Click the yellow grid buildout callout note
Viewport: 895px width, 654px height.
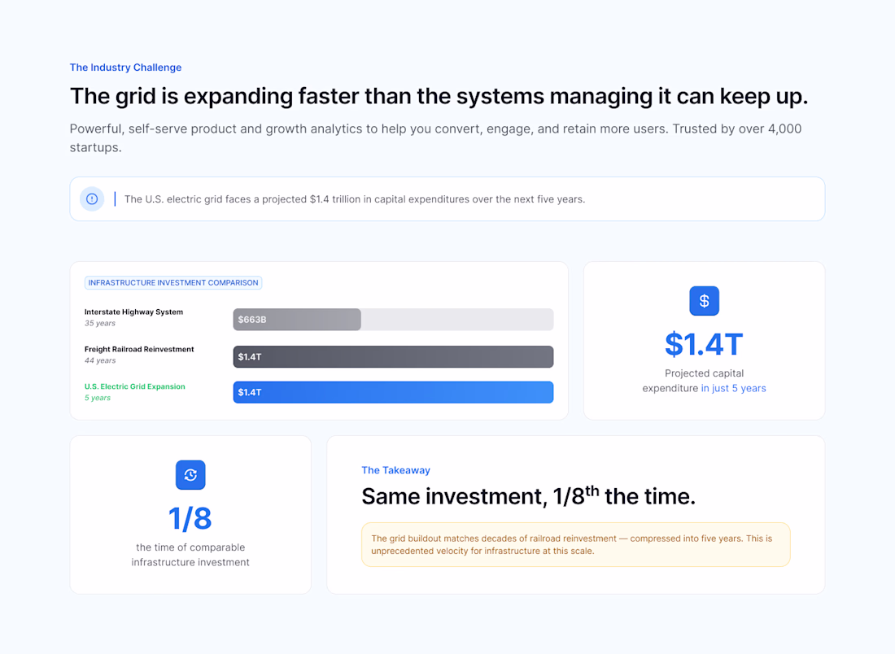tap(575, 544)
